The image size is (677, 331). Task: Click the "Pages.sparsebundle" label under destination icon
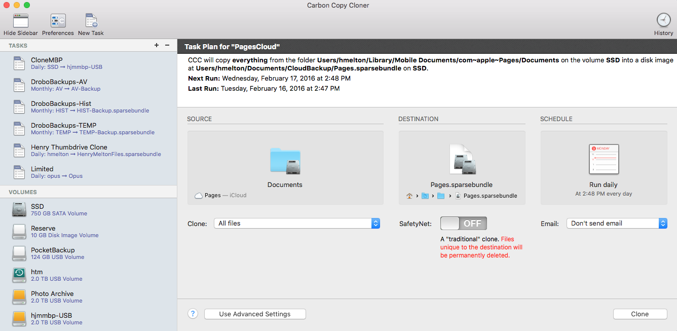tap(462, 185)
